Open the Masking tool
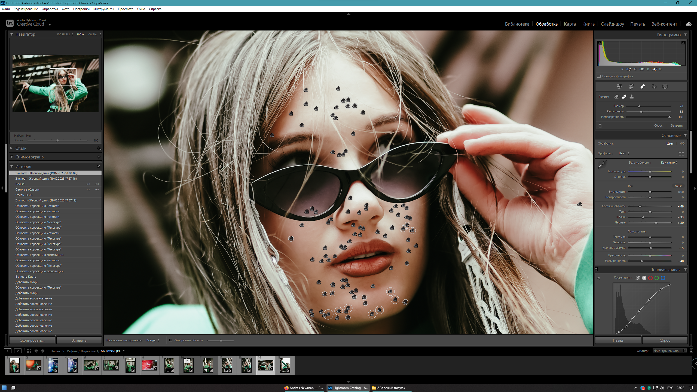The image size is (697, 392). 665,87
